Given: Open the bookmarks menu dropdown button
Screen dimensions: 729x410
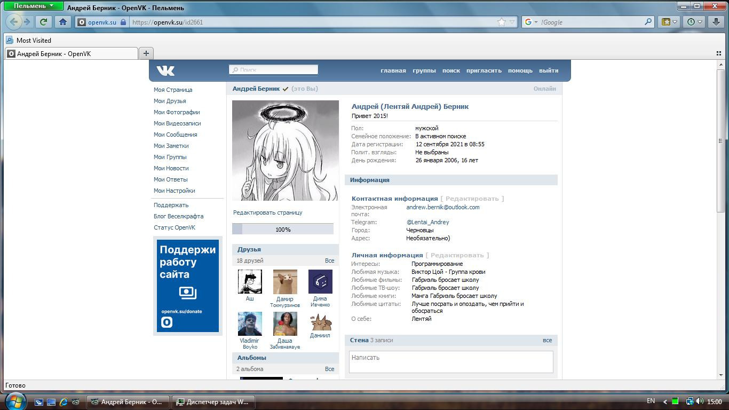Looking at the screenshot, I should 669,22.
